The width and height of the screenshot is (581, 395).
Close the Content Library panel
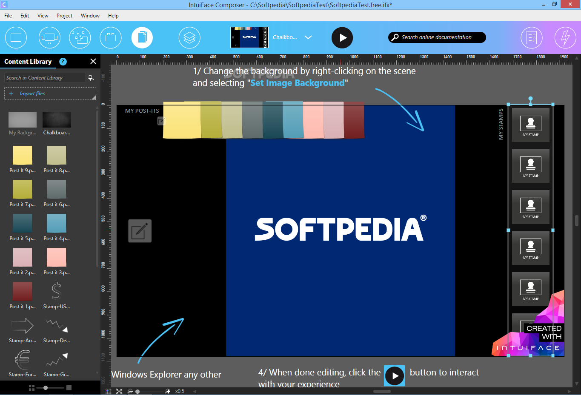pos(93,61)
